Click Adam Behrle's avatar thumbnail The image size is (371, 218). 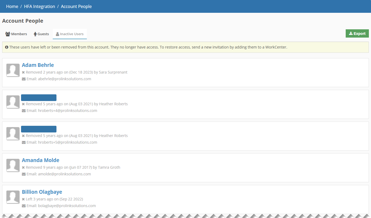pos(13,70)
